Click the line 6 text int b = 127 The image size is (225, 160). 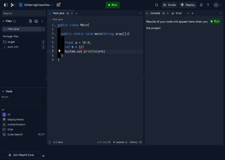tap(74, 47)
